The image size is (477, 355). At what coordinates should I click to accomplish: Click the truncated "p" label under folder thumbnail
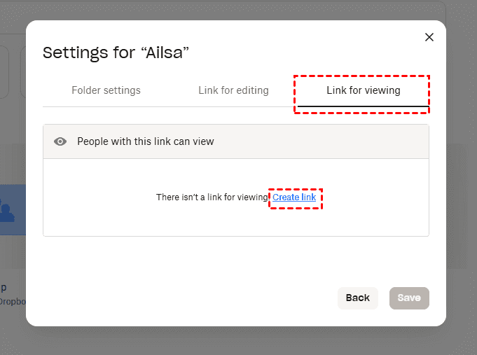[4, 288]
